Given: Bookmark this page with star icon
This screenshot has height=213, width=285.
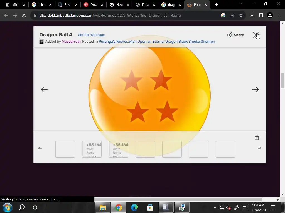Looking at the screenshot, I should [241, 16].
